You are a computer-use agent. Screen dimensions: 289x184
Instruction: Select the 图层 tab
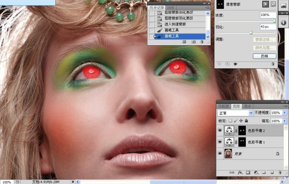[237, 106]
